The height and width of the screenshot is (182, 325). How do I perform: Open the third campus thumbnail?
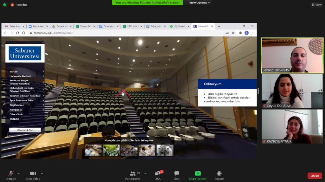129,150
